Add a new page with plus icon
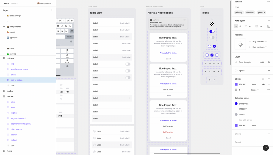The width and height of the screenshot is (273, 155). 52,10
